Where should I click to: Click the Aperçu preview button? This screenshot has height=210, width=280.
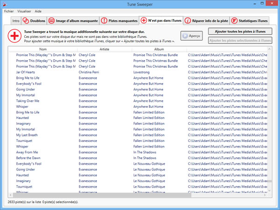tap(191, 36)
